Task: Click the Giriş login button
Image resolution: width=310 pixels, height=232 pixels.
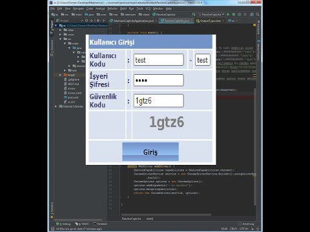Action: [x=150, y=151]
